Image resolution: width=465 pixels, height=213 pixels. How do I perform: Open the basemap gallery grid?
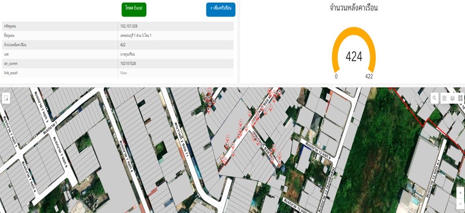click(x=460, y=98)
